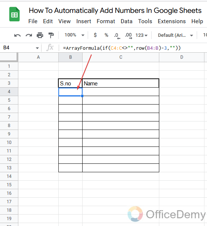Open the View menu
The image size is (207, 226).
(x=64, y=21)
